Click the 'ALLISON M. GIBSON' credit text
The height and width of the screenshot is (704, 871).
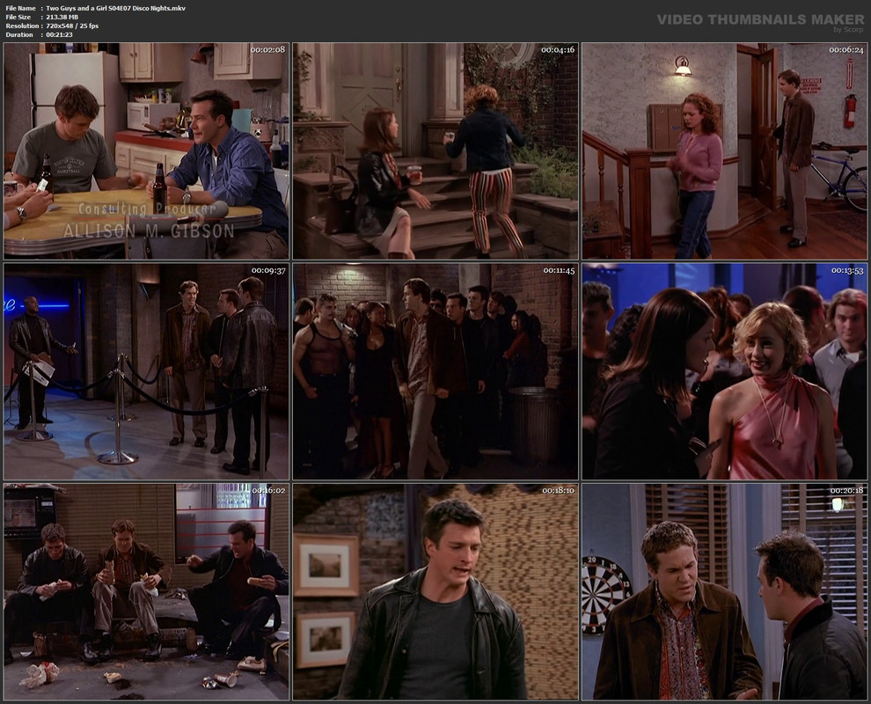pyautogui.click(x=149, y=231)
